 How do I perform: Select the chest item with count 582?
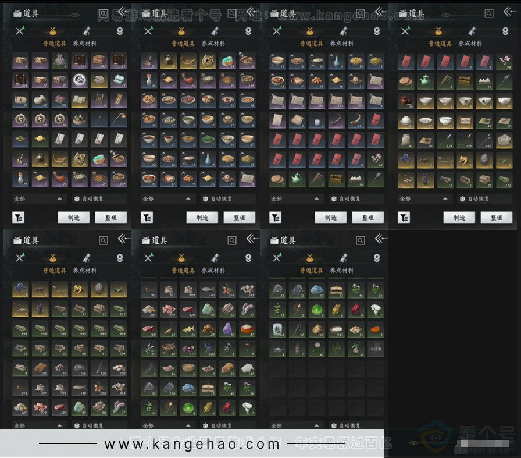[99, 61]
